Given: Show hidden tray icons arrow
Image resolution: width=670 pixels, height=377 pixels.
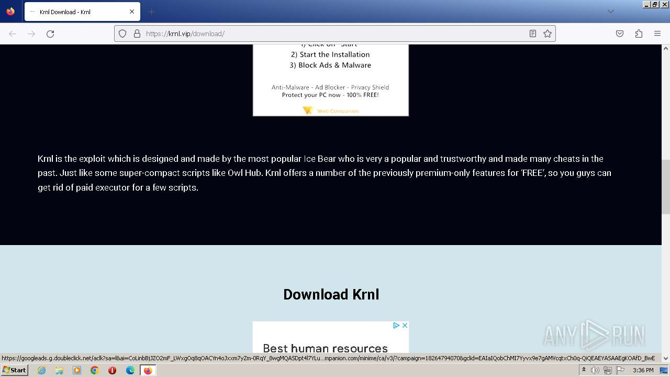Looking at the screenshot, I should [584, 370].
